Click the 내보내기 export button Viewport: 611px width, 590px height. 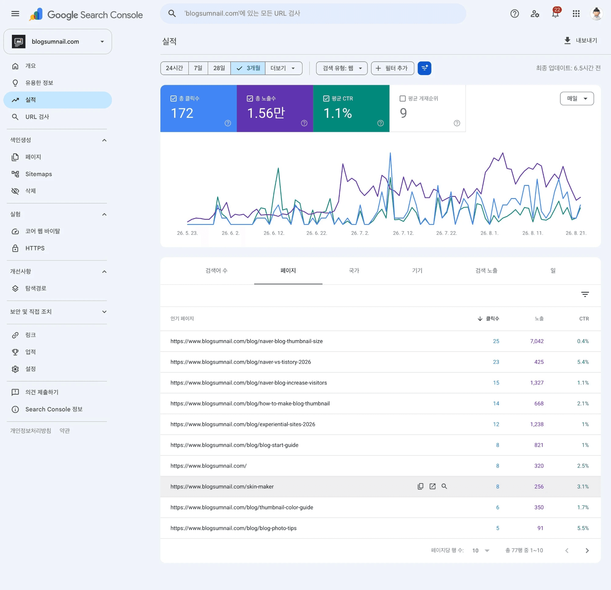[x=580, y=40]
